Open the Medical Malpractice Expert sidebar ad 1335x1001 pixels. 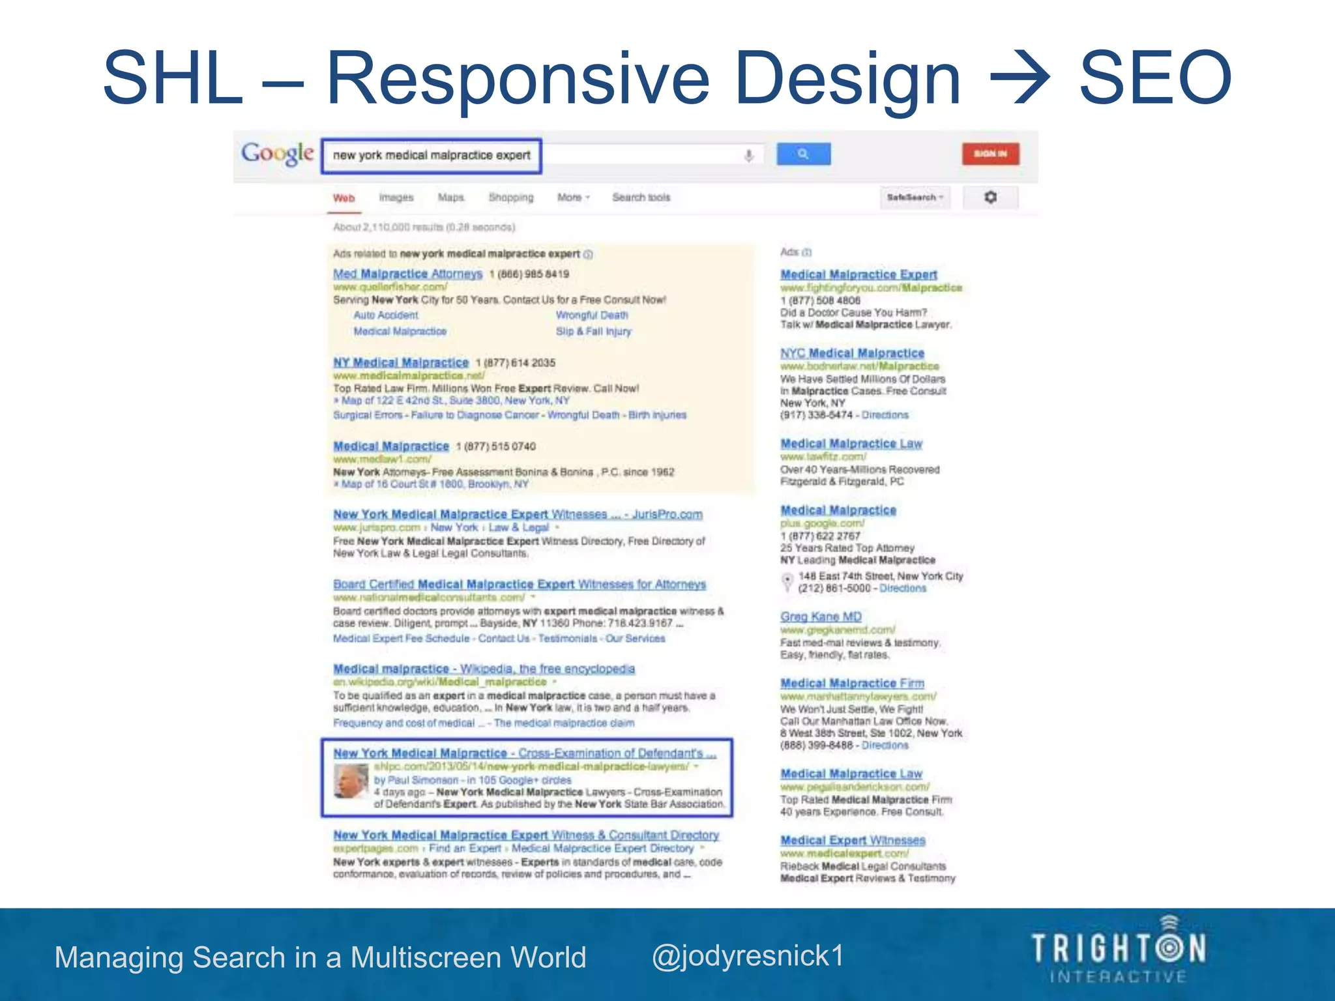point(858,275)
